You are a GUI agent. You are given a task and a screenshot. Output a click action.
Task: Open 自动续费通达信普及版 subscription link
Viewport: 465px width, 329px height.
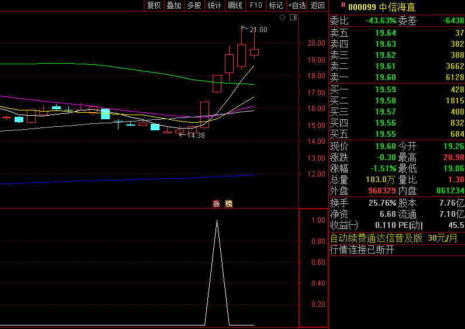394,238
